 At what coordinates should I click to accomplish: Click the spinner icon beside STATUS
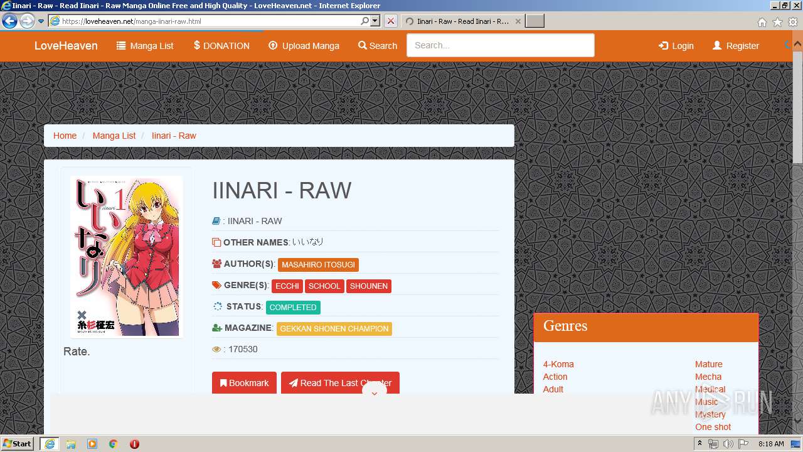(218, 306)
